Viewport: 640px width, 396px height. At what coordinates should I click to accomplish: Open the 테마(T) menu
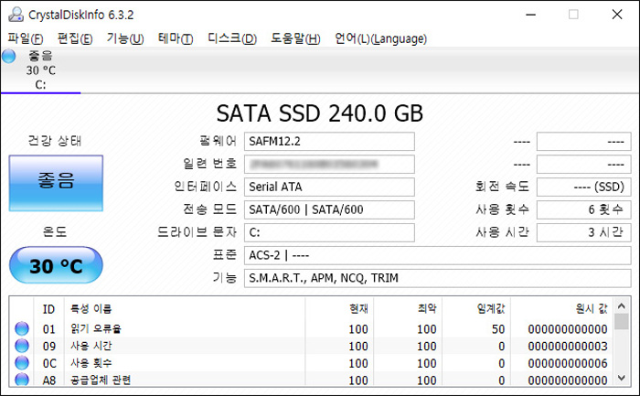(x=175, y=38)
